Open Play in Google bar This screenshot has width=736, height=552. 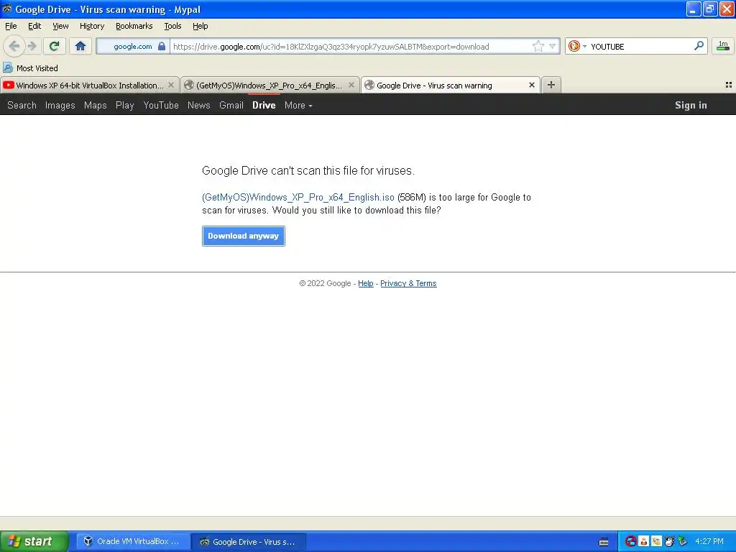pyautogui.click(x=125, y=105)
